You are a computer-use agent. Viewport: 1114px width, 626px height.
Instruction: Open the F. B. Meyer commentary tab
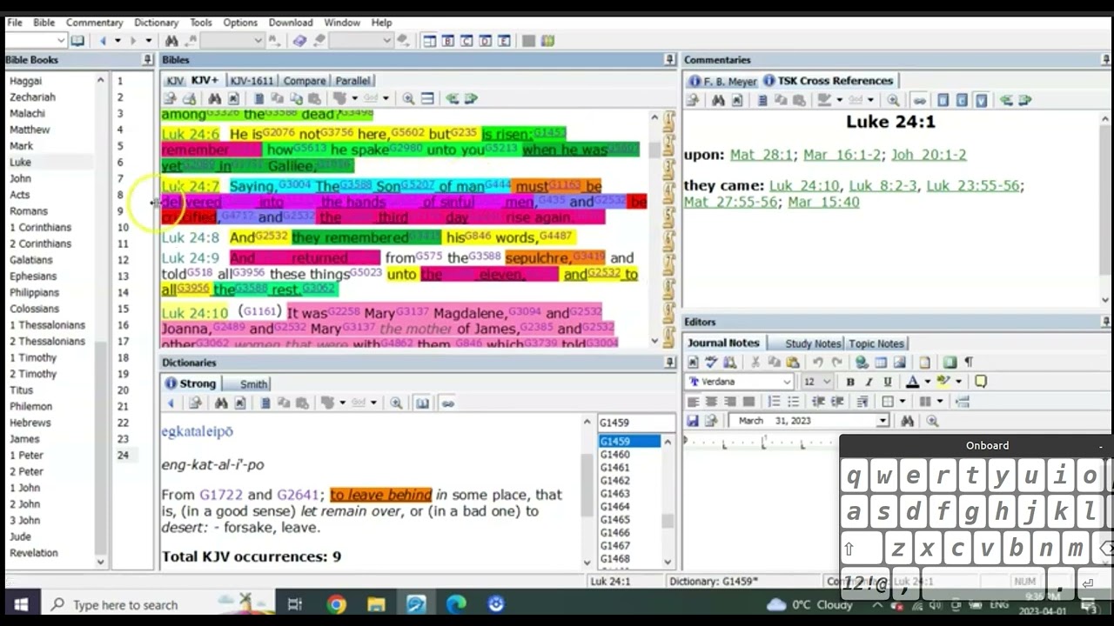tap(722, 81)
